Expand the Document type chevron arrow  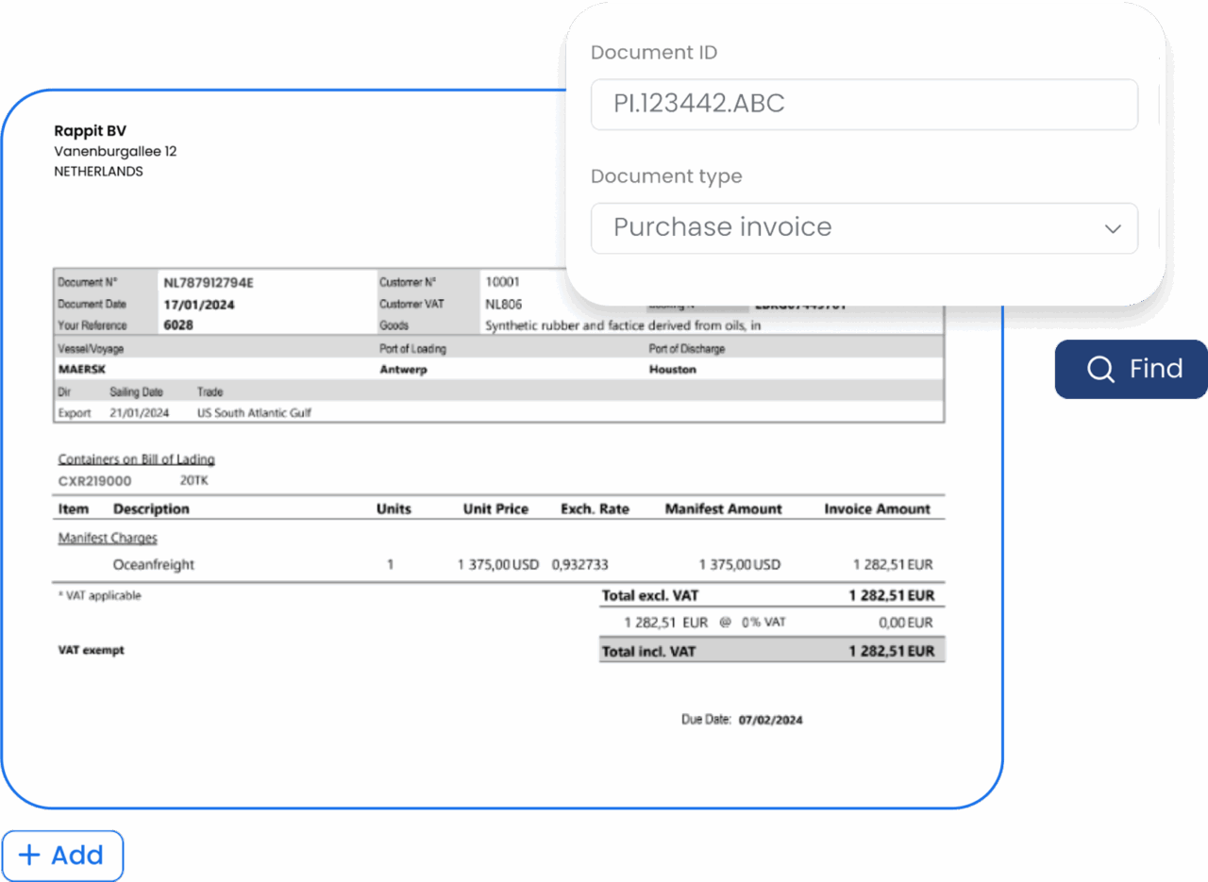tap(1112, 228)
